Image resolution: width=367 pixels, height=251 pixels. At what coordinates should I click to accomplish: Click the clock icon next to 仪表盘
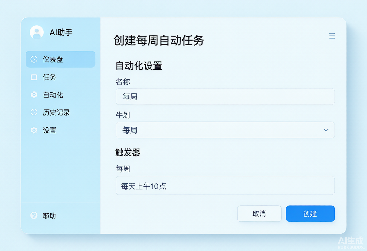(34, 59)
